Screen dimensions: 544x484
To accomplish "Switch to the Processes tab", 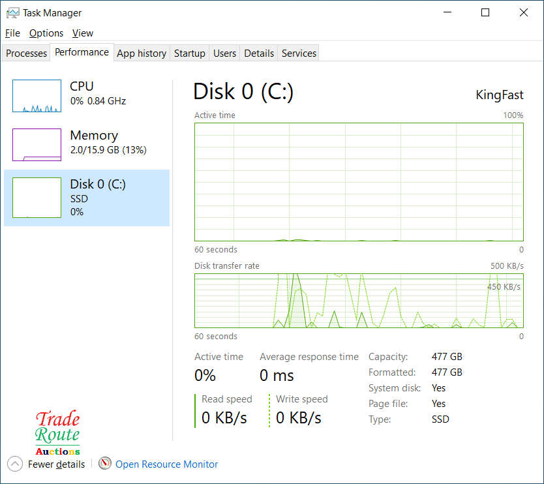I will 25,53.
